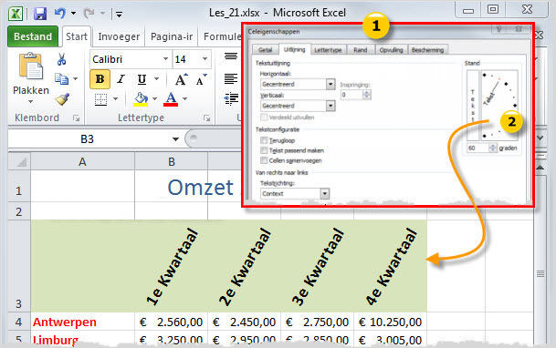The image size is (556, 348).
Task: Click the Save floppy disk icon
Action: (40, 14)
